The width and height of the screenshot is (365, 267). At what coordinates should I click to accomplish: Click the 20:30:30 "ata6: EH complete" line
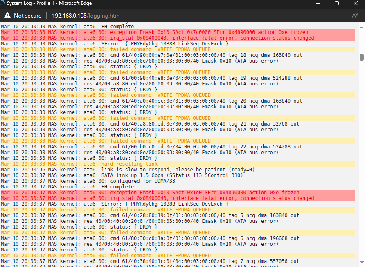tap(67, 27)
